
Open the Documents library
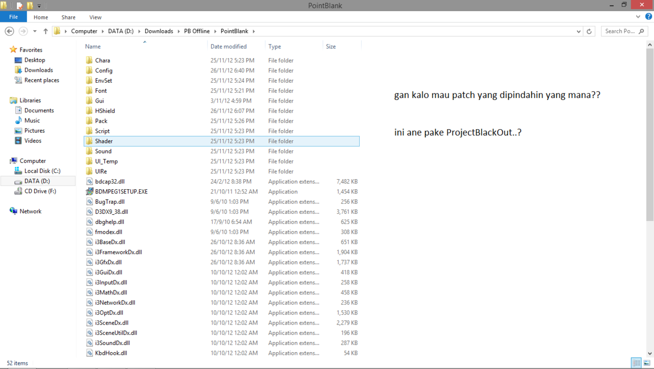[x=39, y=110]
